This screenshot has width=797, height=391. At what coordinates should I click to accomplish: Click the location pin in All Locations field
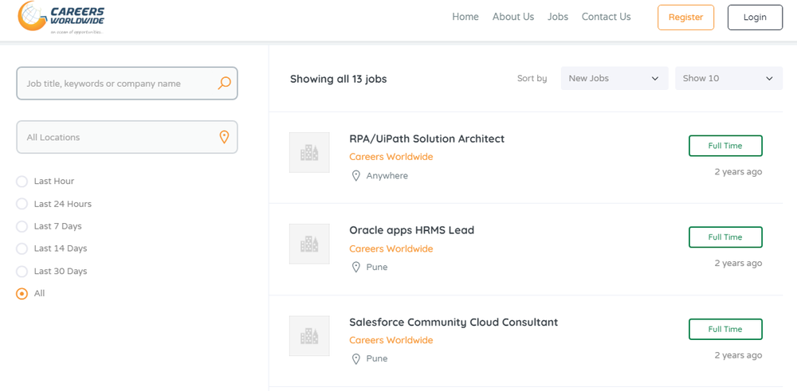[x=225, y=137]
